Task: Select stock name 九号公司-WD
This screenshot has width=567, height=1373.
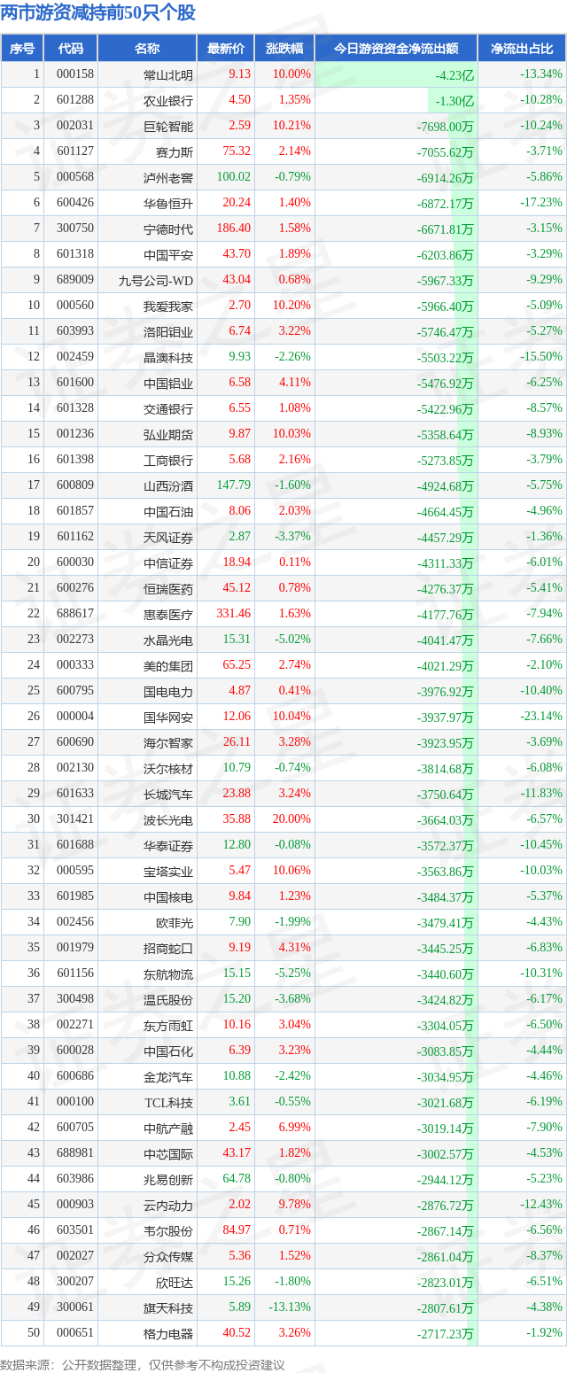Action: (156, 280)
